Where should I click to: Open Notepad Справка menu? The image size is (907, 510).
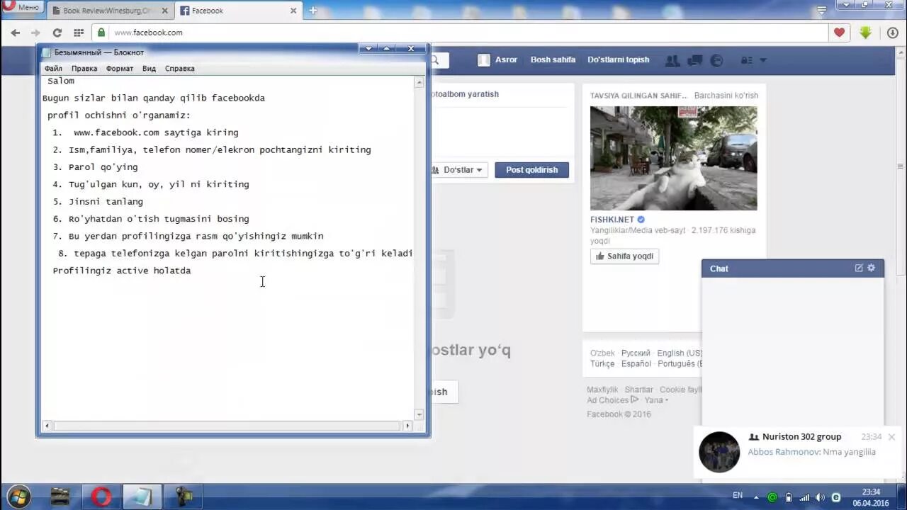pyautogui.click(x=179, y=69)
